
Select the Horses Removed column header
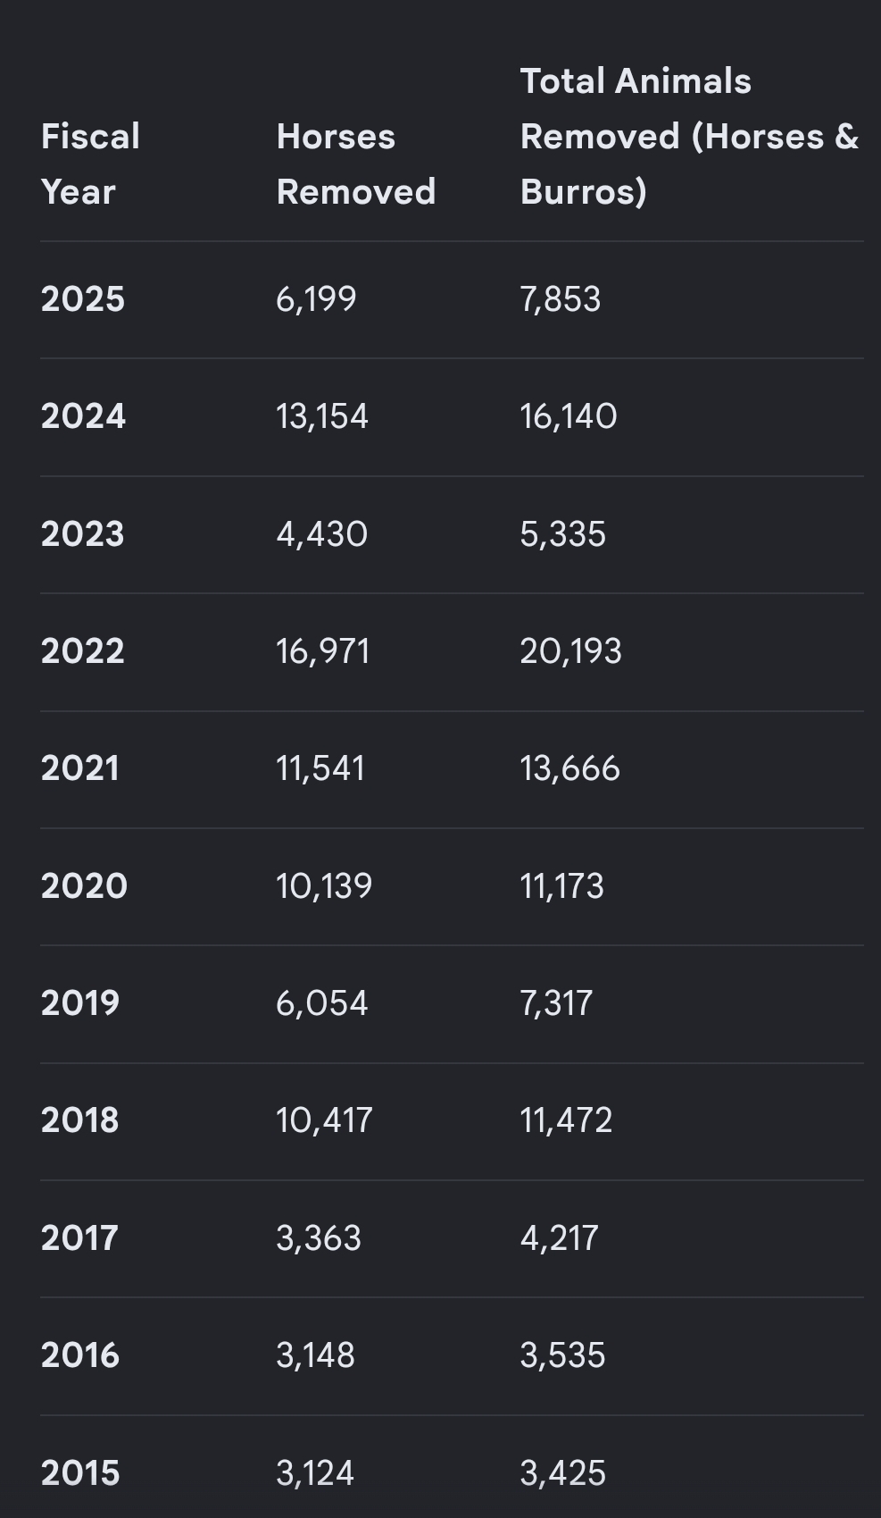pyautogui.click(x=355, y=164)
